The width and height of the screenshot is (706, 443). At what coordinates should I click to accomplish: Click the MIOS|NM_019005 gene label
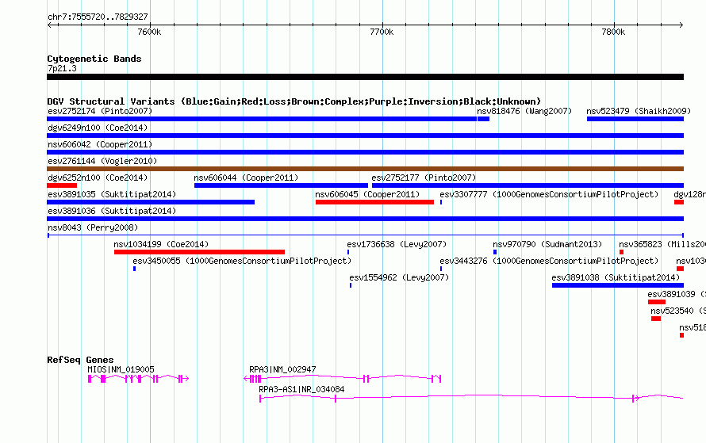[x=121, y=369]
